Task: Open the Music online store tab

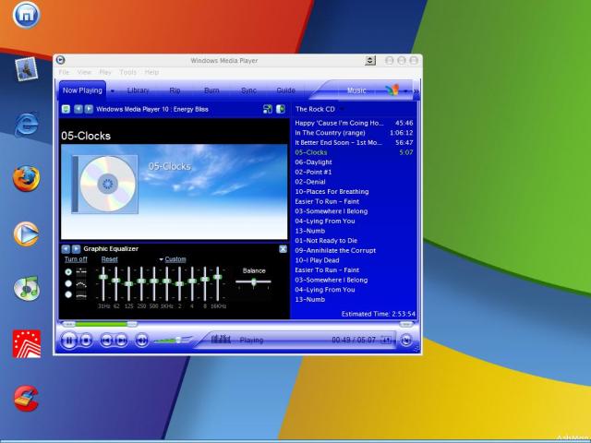Action: coord(356,90)
